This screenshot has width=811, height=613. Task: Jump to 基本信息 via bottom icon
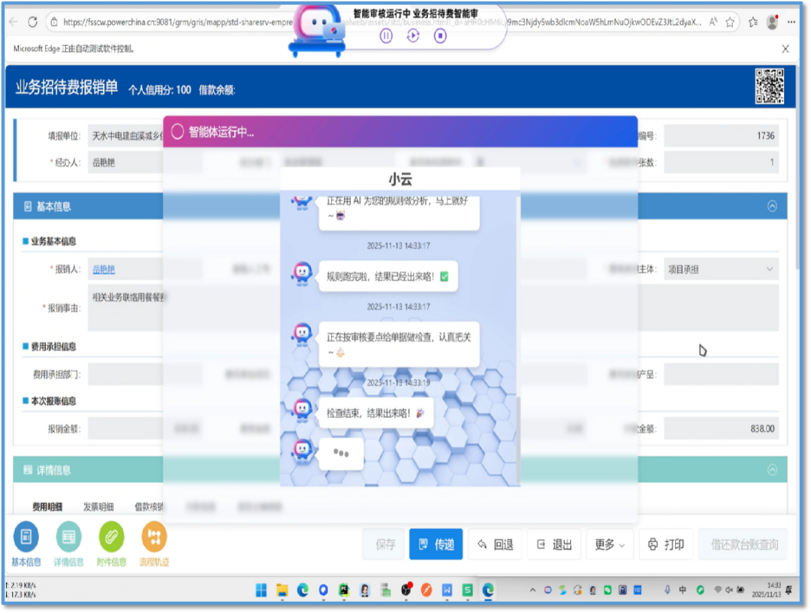(26, 544)
